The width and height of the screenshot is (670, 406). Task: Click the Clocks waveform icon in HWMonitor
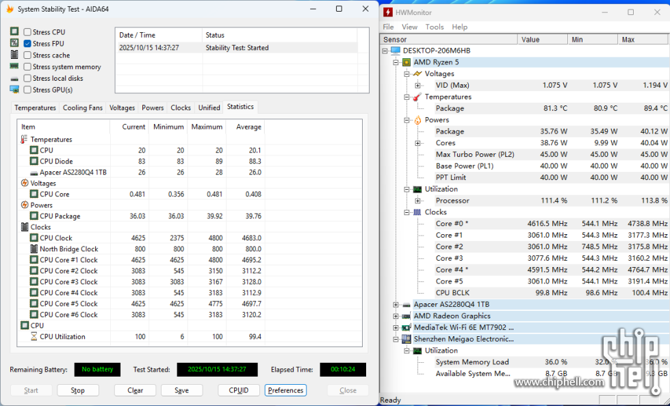(417, 212)
